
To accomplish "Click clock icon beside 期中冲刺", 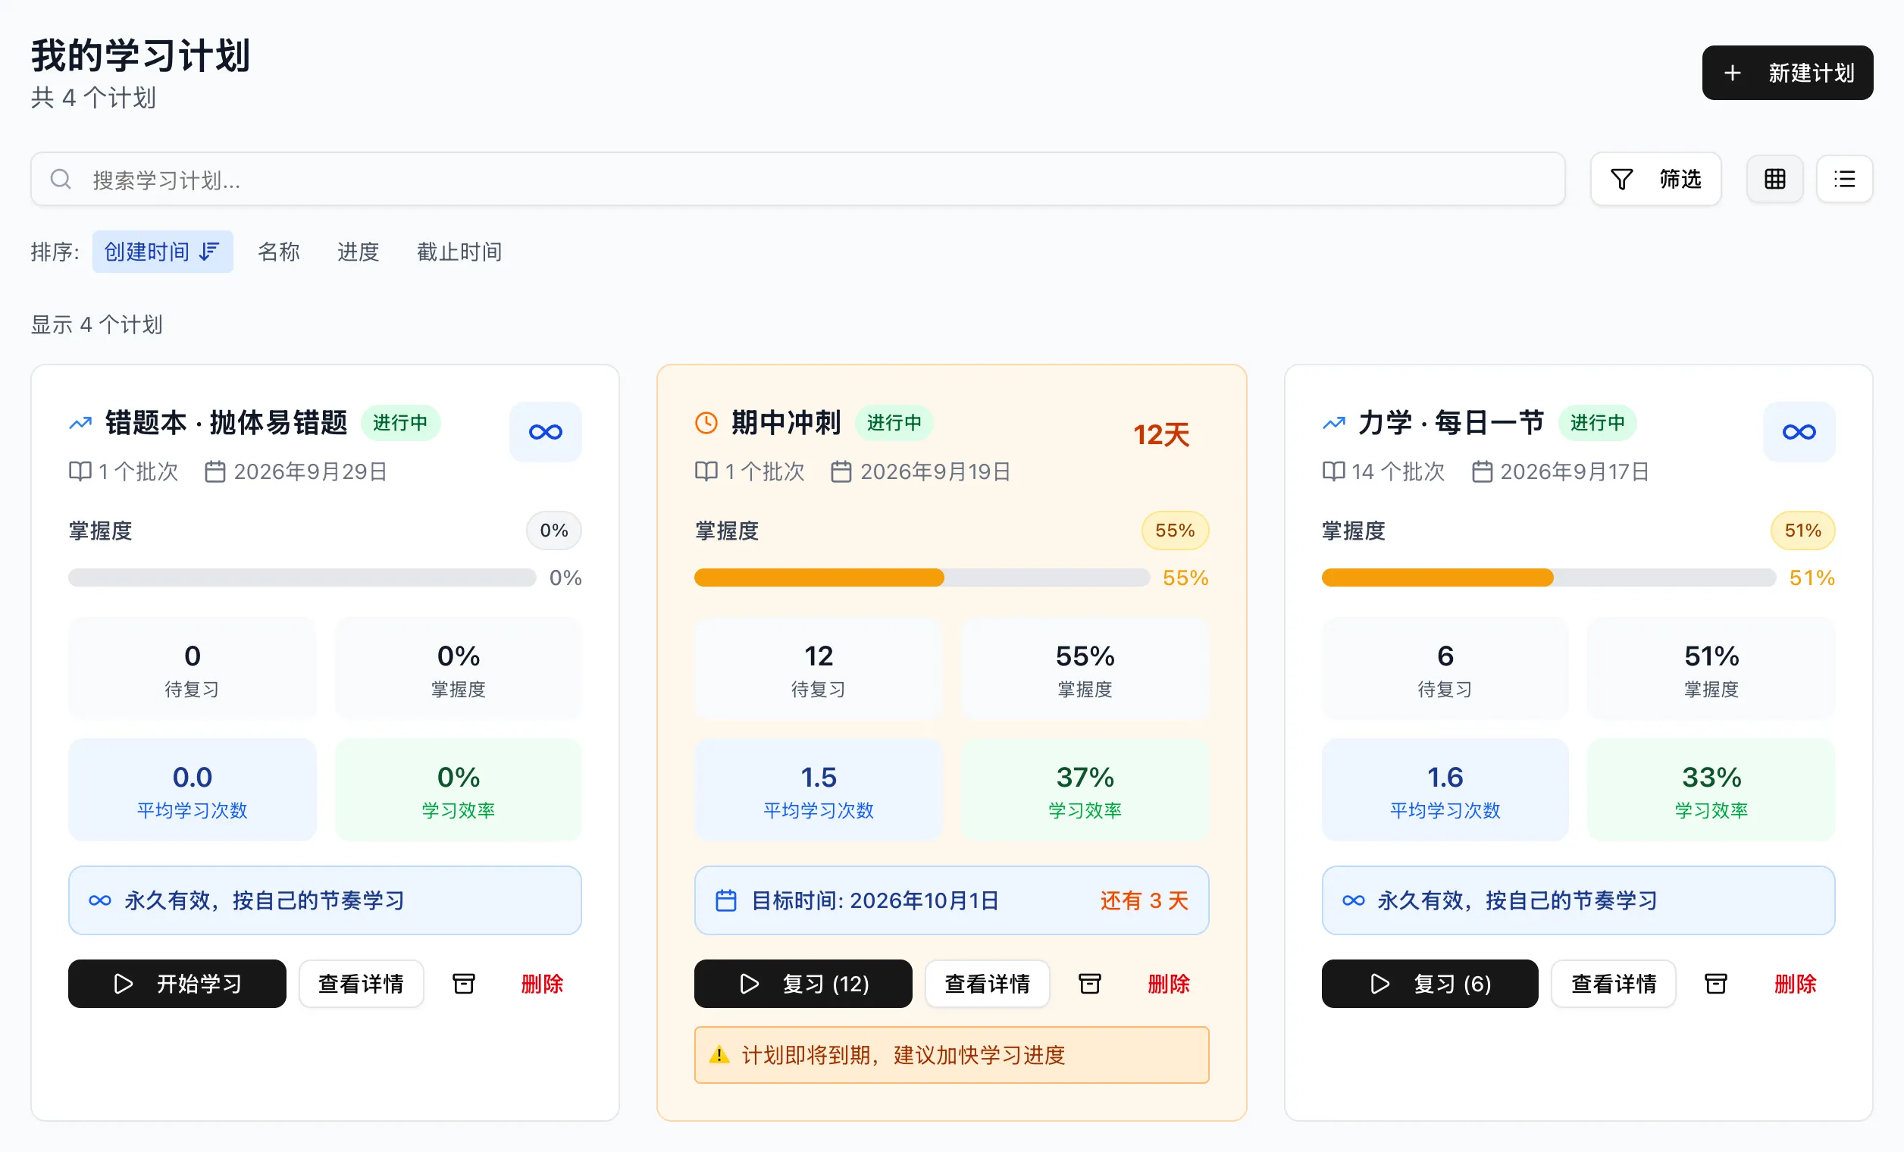I will [x=706, y=424].
